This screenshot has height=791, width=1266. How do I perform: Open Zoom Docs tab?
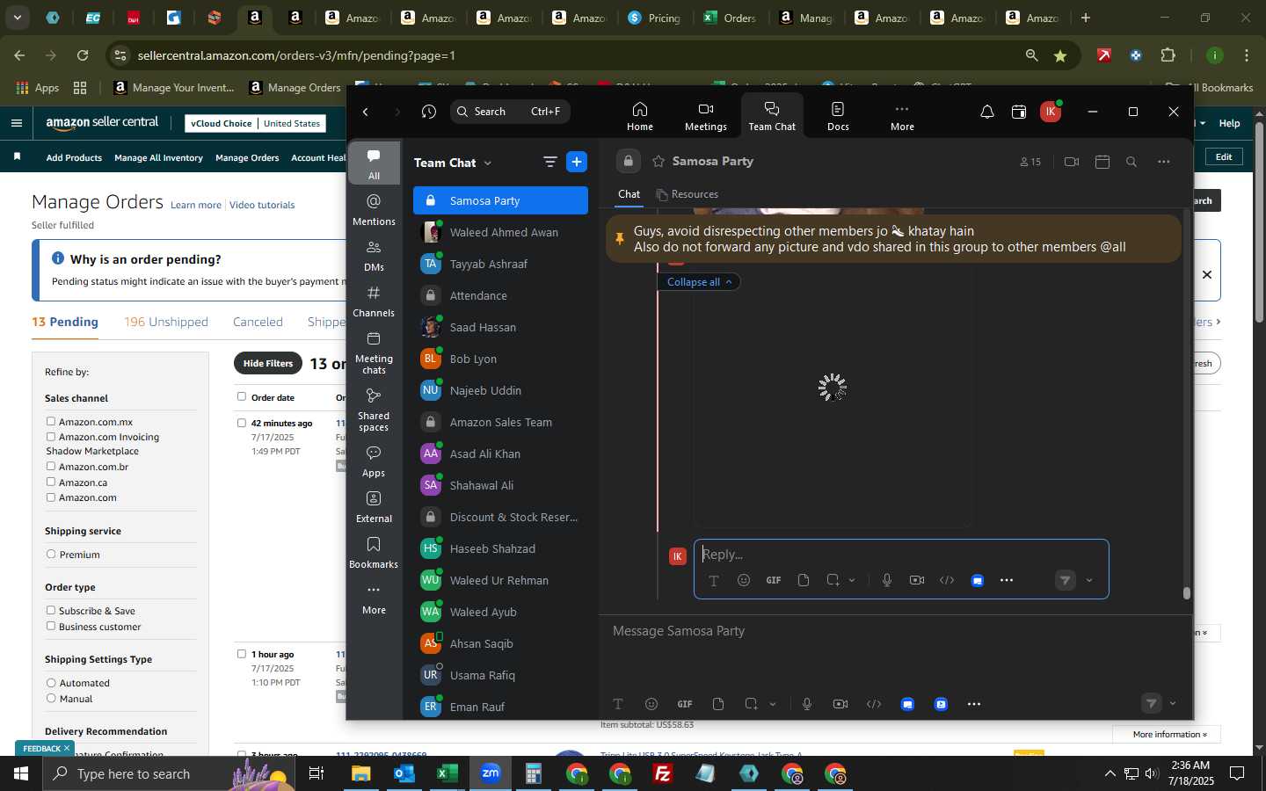point(838,115)
